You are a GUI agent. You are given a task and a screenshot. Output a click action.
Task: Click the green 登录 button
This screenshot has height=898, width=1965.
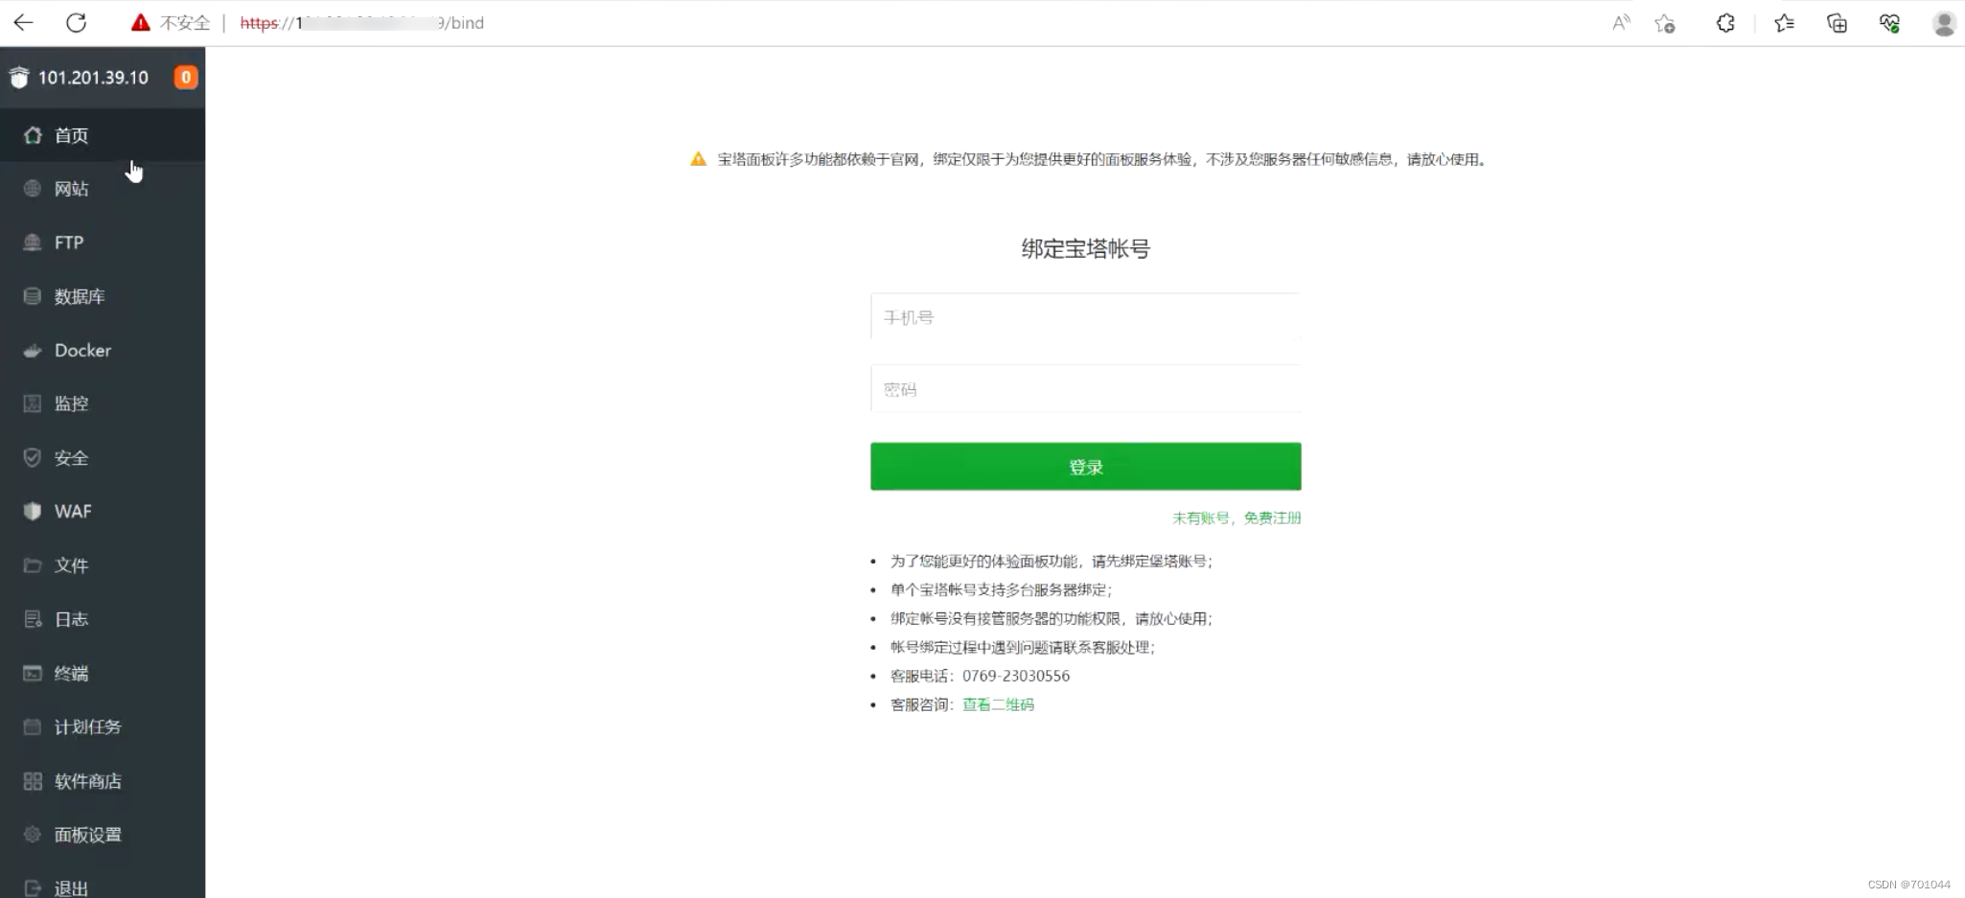(x=1085, y=467)
